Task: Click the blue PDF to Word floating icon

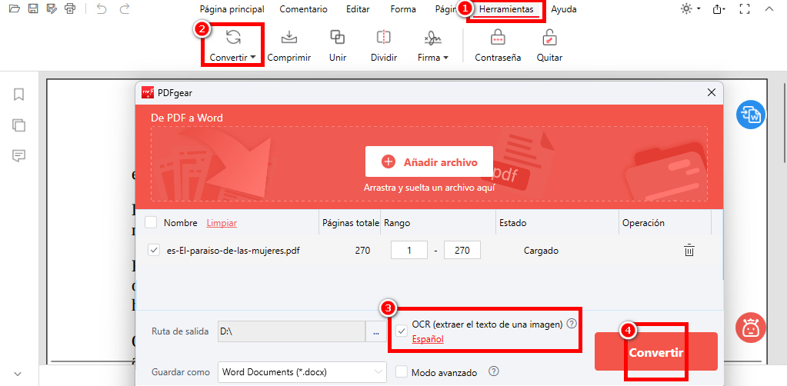Action: point(750,115)
